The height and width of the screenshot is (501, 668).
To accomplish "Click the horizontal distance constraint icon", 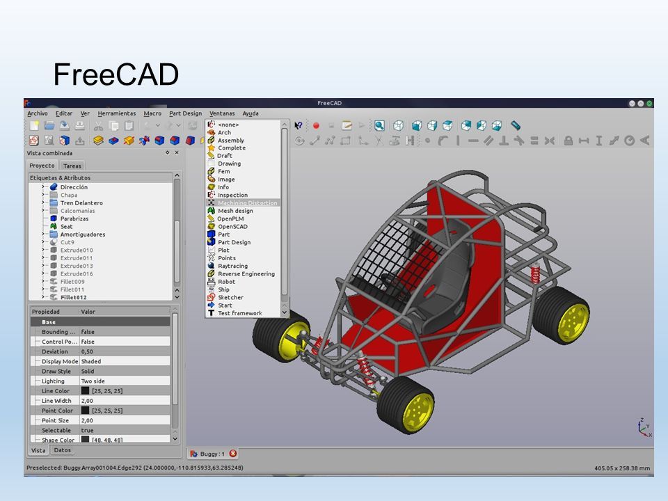I will point(584,141).
